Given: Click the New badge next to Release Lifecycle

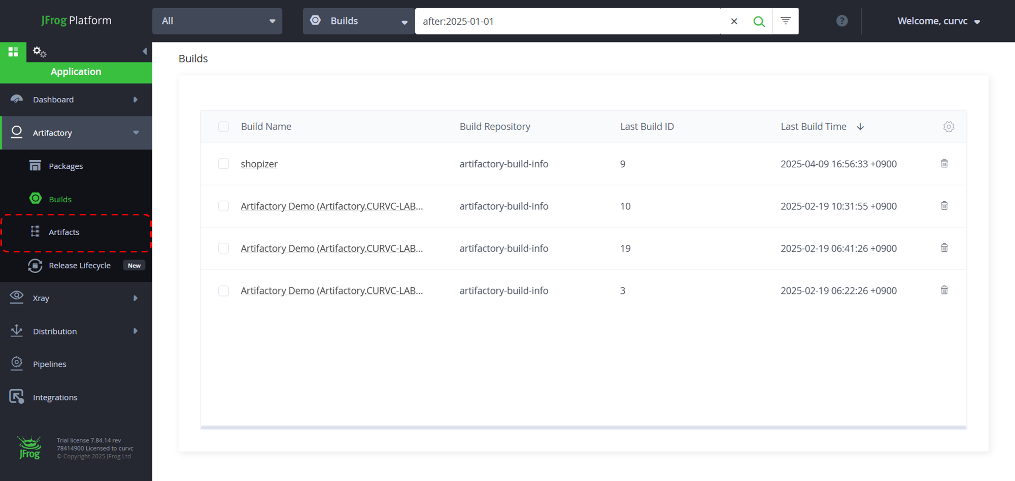Looking at the screenshot, I should coord(134,266).
